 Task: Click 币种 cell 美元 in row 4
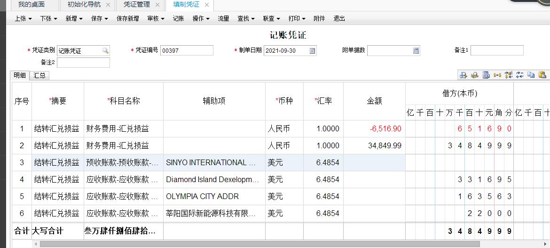click(284, 179)
